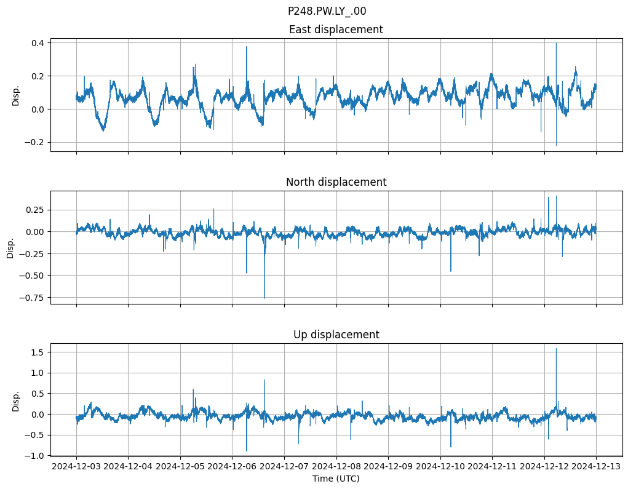Select the North displacement plot title

tap(336, 182)
